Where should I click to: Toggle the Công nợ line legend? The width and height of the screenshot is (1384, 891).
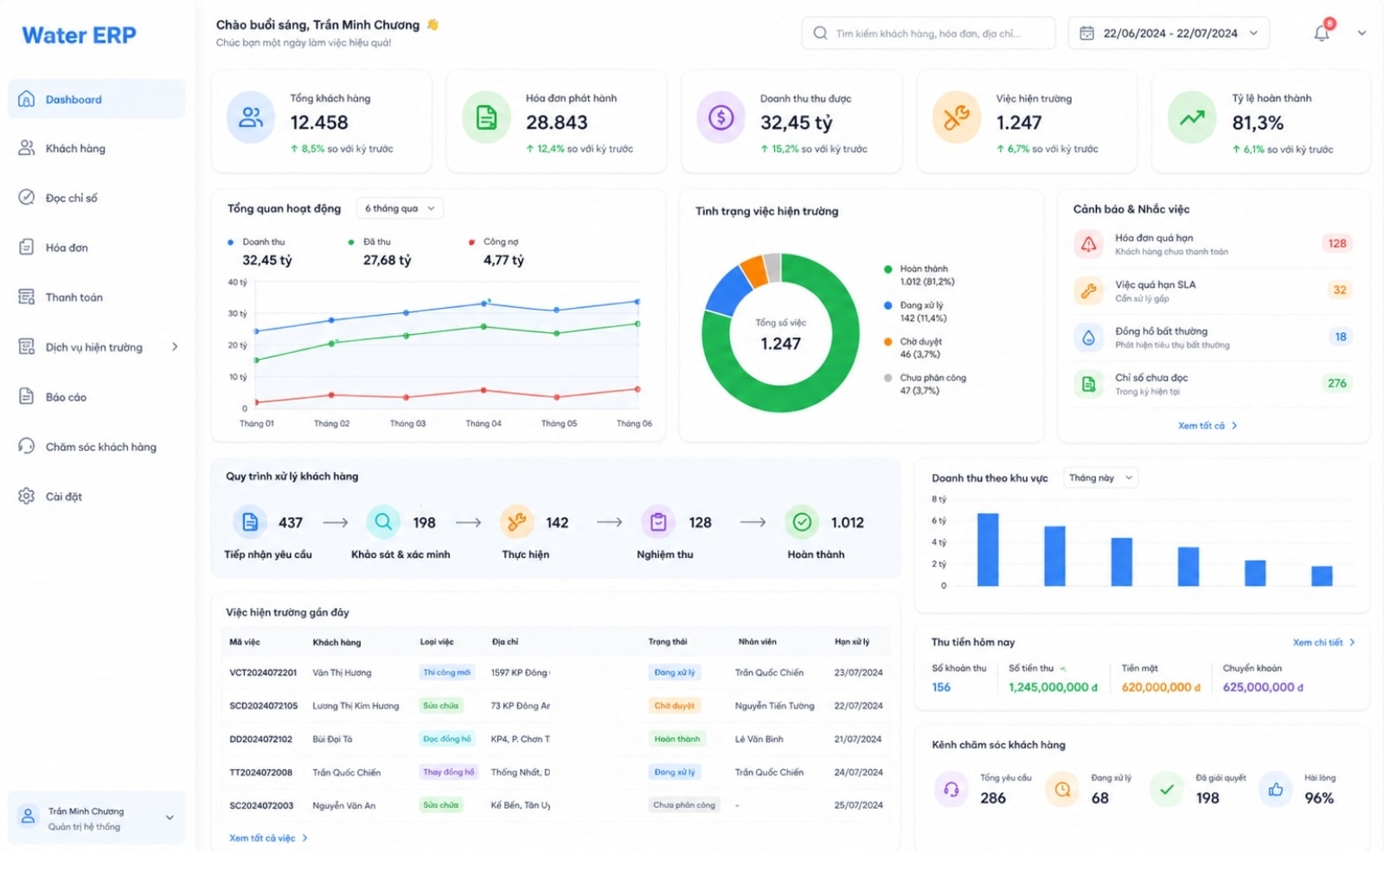click(494, 242)
